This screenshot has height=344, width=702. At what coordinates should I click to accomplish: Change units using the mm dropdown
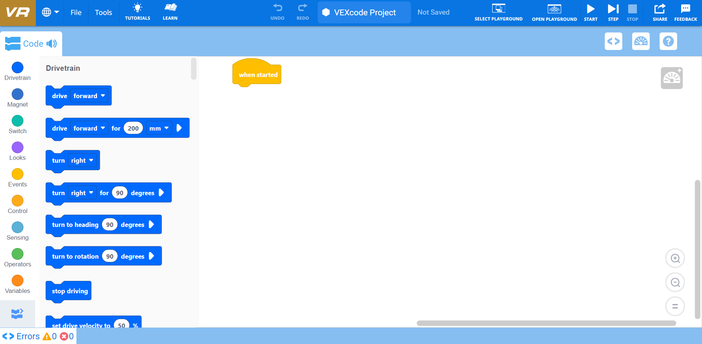pyautogui.click(x=159, y=128)
